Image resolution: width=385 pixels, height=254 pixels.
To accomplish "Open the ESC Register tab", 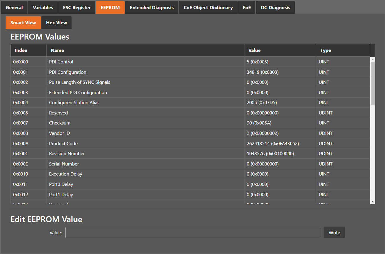I will click(x=77, y=7).
